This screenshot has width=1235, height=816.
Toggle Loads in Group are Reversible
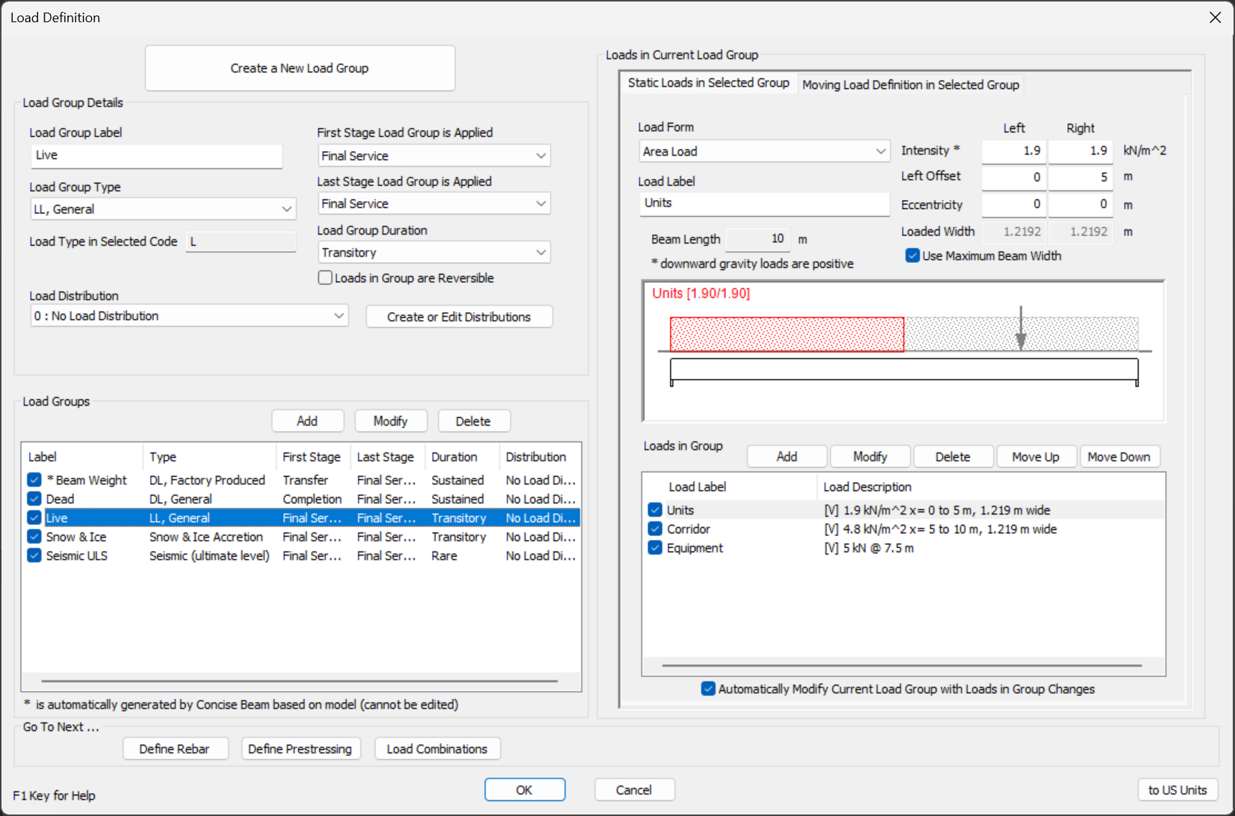[x=325, y=278]
